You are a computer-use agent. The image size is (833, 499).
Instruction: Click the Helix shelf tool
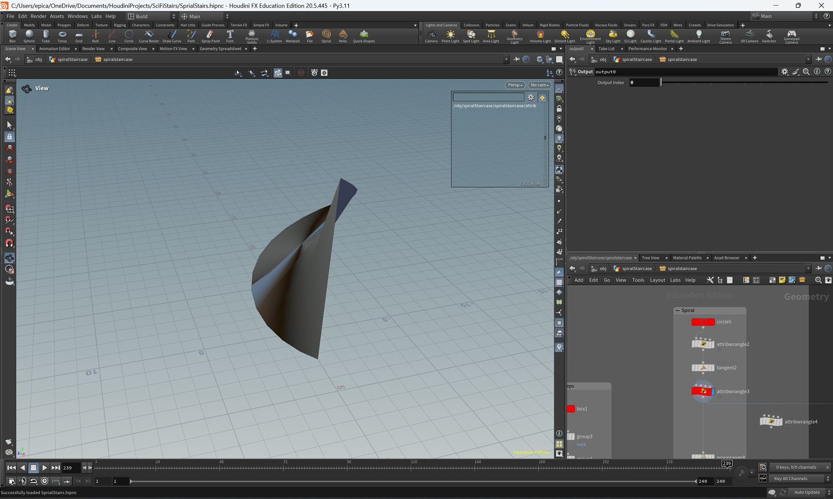(343, 36)
